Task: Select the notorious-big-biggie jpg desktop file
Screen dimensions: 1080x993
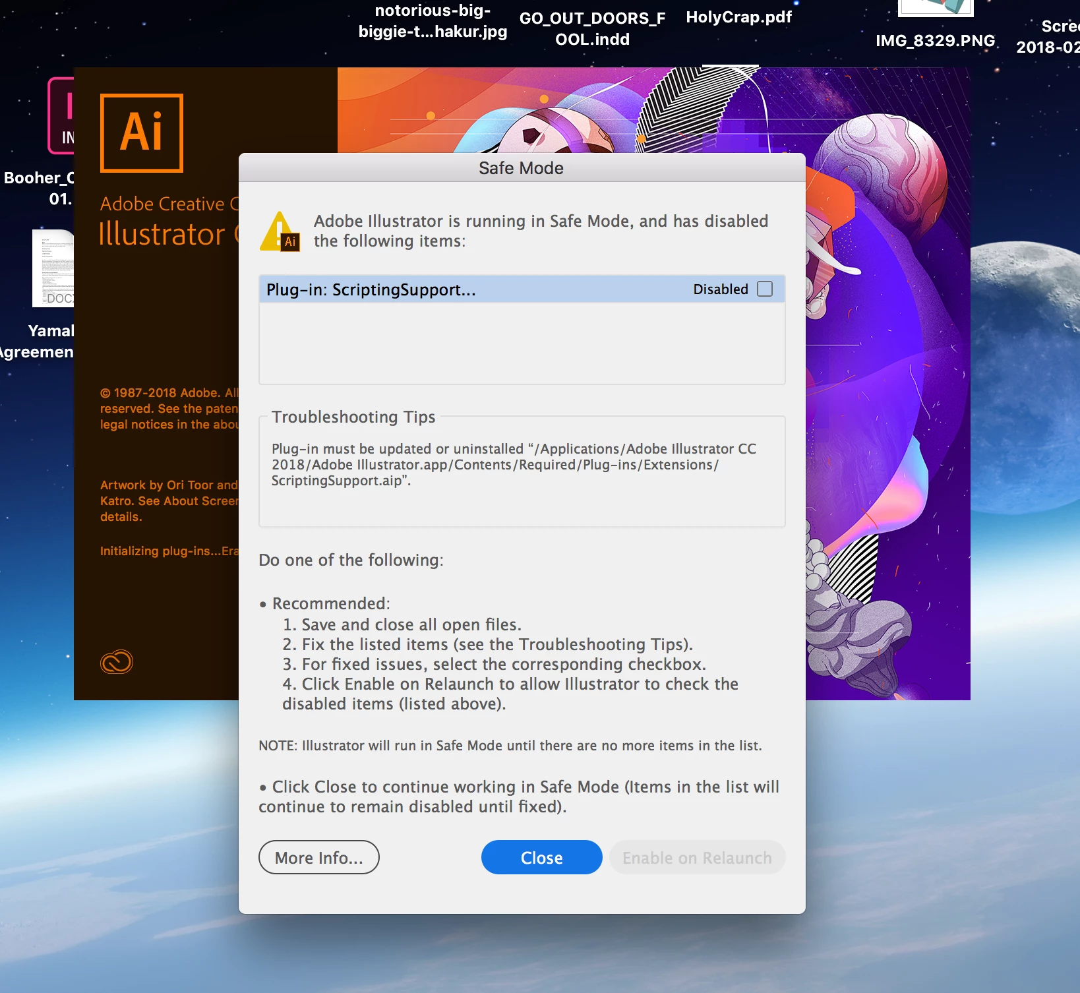Action: [x=433, y=21]
